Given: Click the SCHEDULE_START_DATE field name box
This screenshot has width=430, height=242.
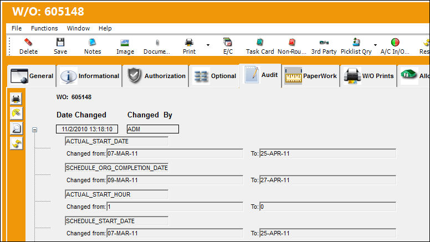Looking at the screenshot, I should [116, 221].
